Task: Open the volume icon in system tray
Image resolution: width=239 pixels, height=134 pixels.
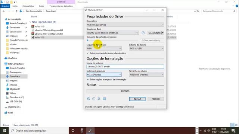Action: (x=209, y=131)
